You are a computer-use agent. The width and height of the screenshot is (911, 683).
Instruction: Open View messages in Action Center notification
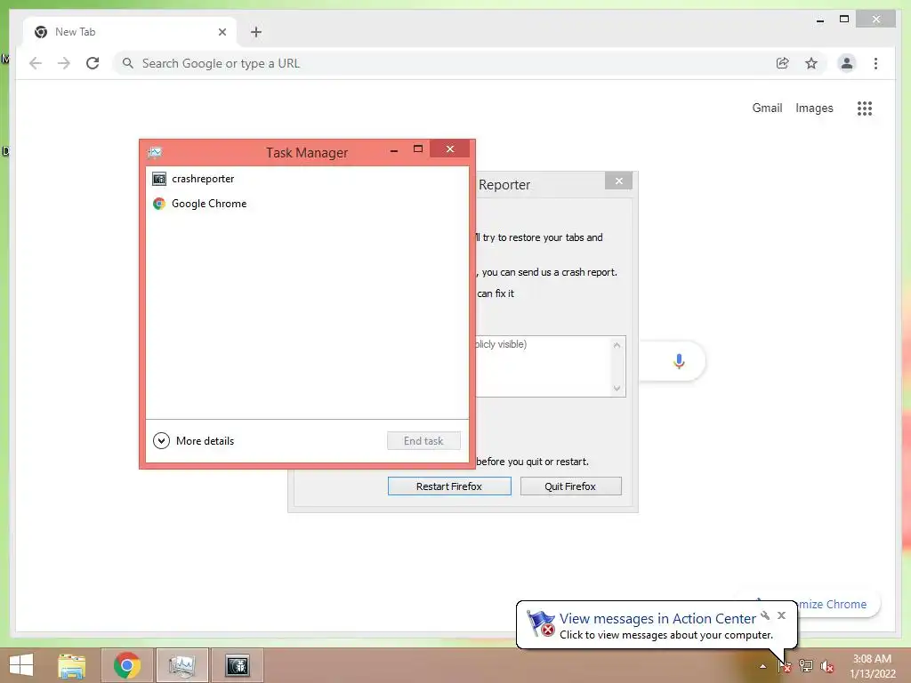(657, 619)
